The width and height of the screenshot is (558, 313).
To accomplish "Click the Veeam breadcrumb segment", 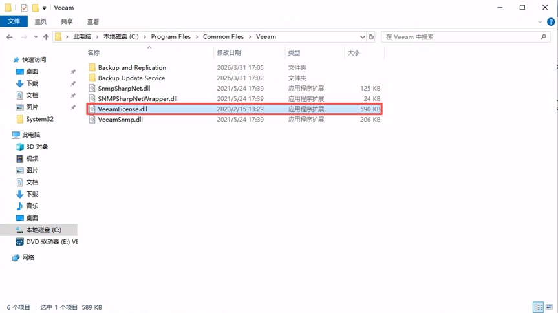I will [x=266, y=36].
